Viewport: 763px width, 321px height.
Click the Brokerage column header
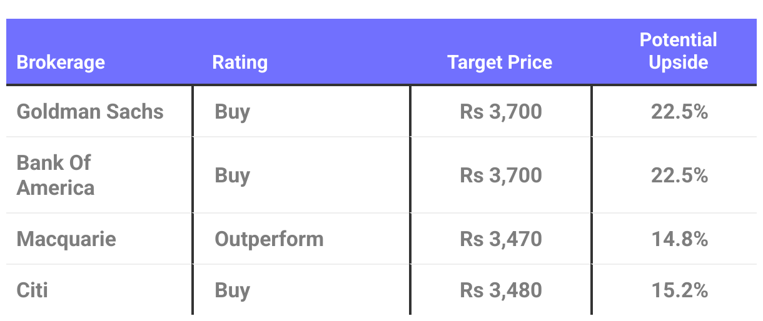click(x=61, y=62)
